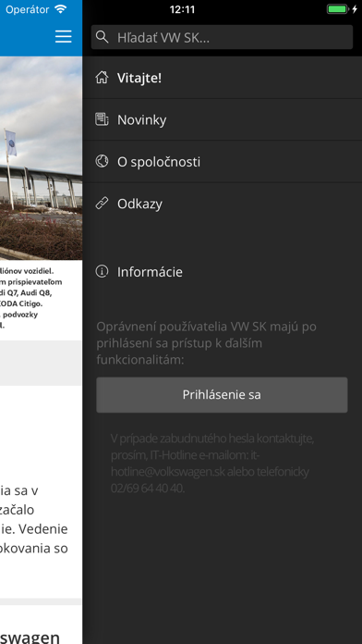The height and width of the screenshot is (644, 362).
Task: Click the home icon beside Vitajte!
Action: click(x=102, y=78)
